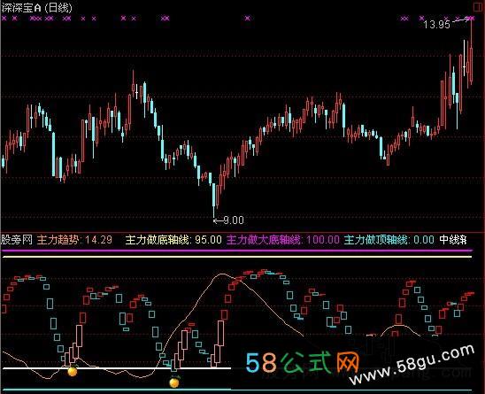Click the isolated purple x marker at top center
This screenshot has height=394, width=485.
248,19
